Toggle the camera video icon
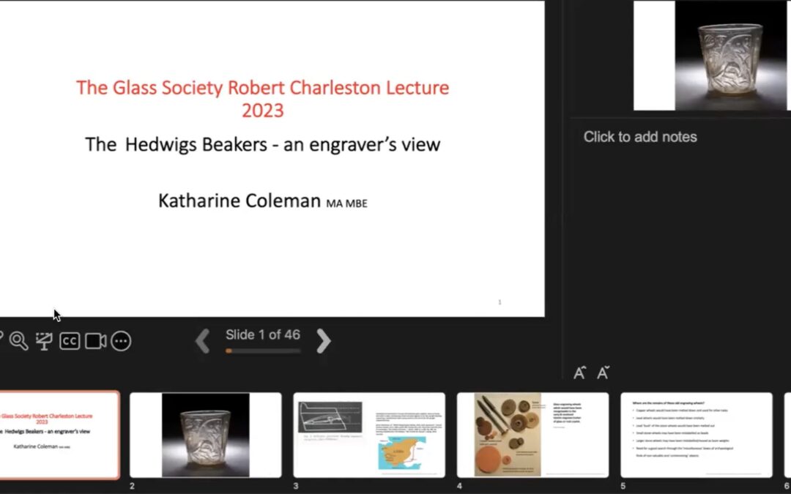The height and width of the screenshot is (494, 791). 95,341
